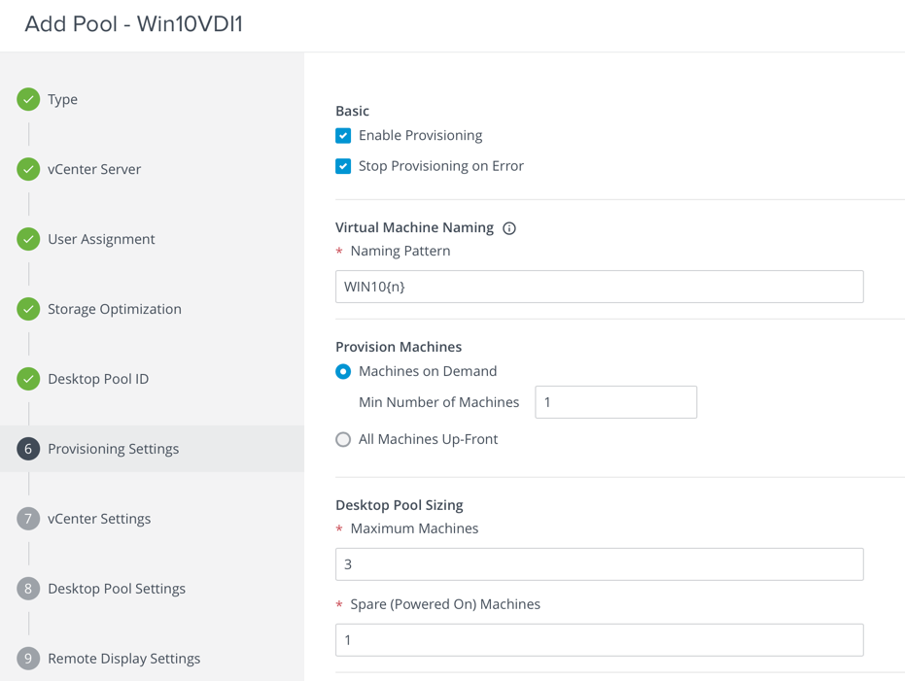Focus the Naming Pattern text field

[x=599, y=287]
